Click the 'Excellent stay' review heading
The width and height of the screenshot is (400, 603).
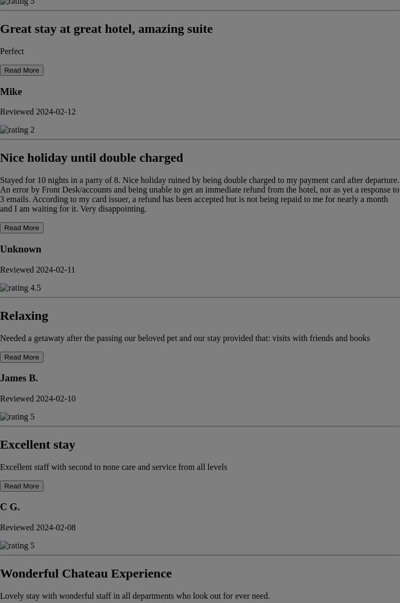click(x=38, y=444)
